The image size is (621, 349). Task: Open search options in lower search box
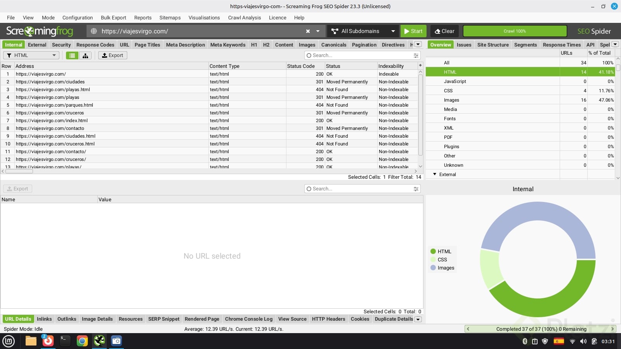416,189
